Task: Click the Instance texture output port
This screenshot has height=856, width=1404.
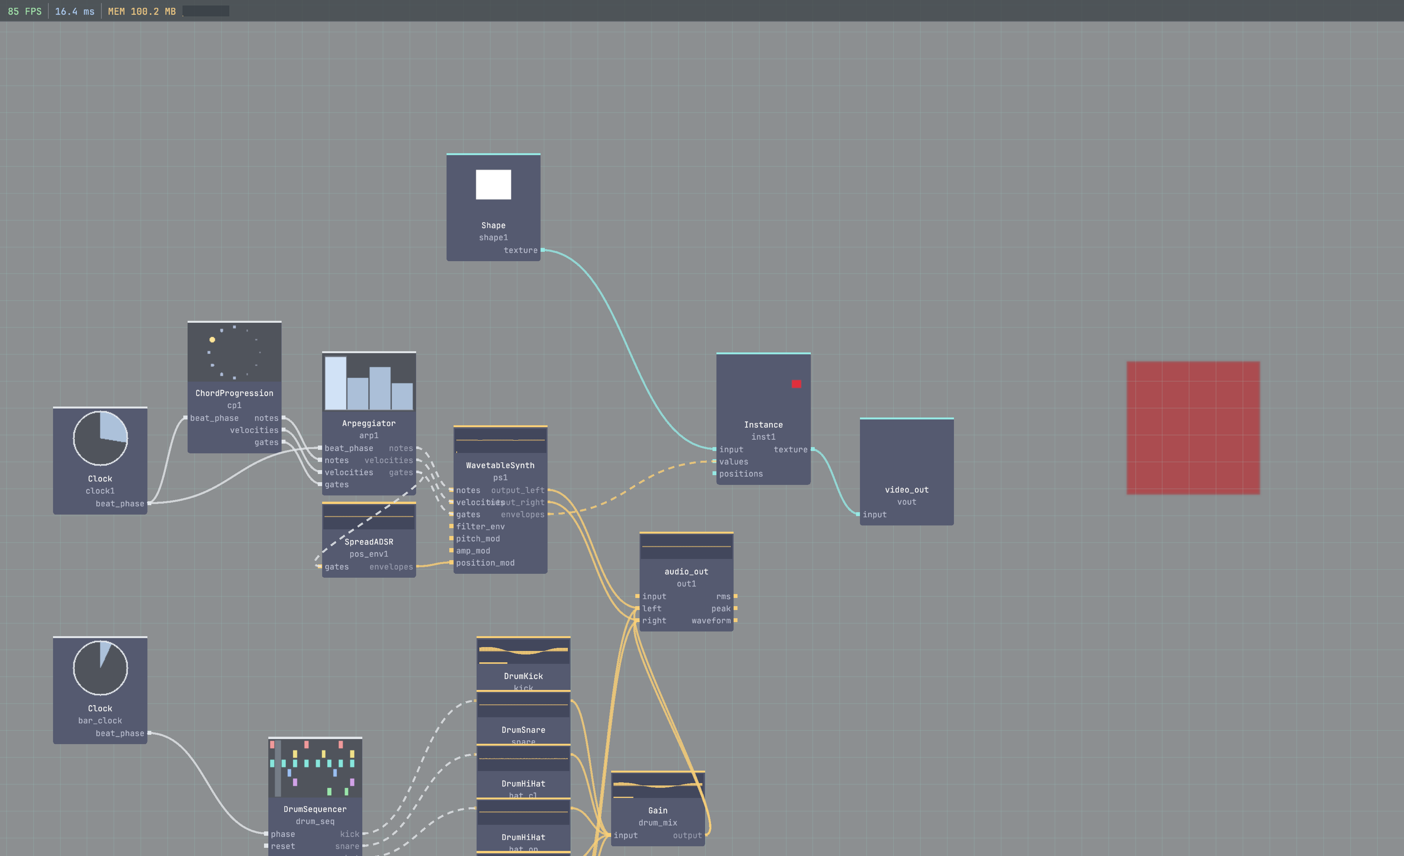Action: [812, 449]
